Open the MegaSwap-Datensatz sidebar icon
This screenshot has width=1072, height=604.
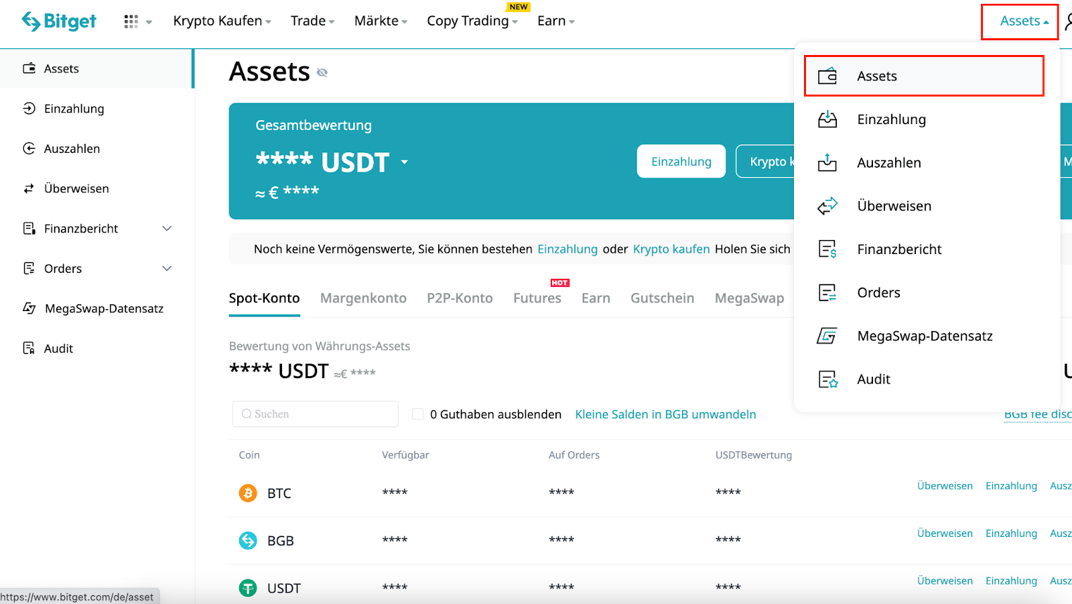tap(29, 308)
